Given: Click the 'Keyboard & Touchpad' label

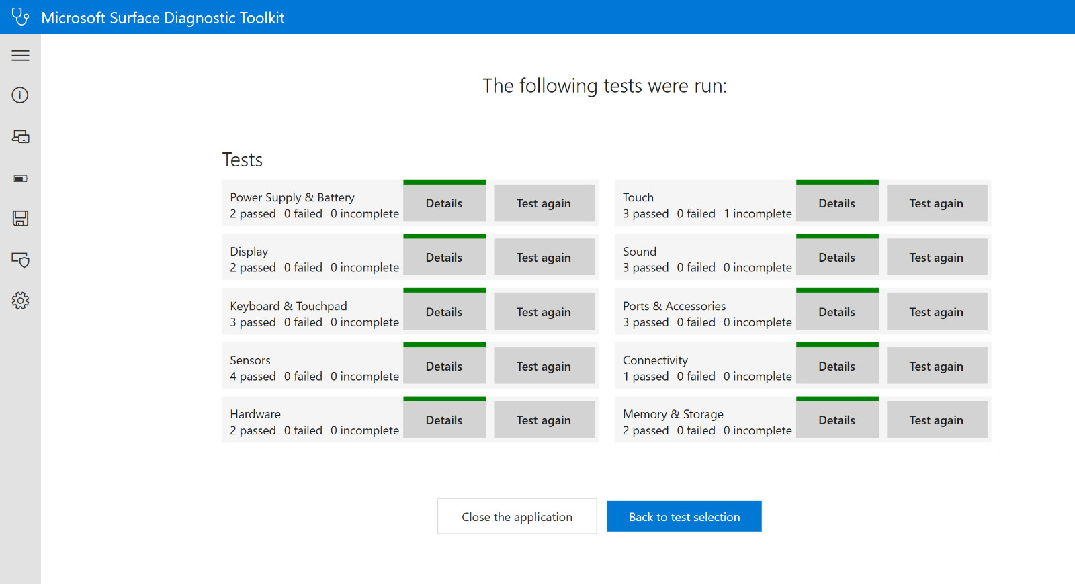Looking at the screenshot, I should coord(288,306).
